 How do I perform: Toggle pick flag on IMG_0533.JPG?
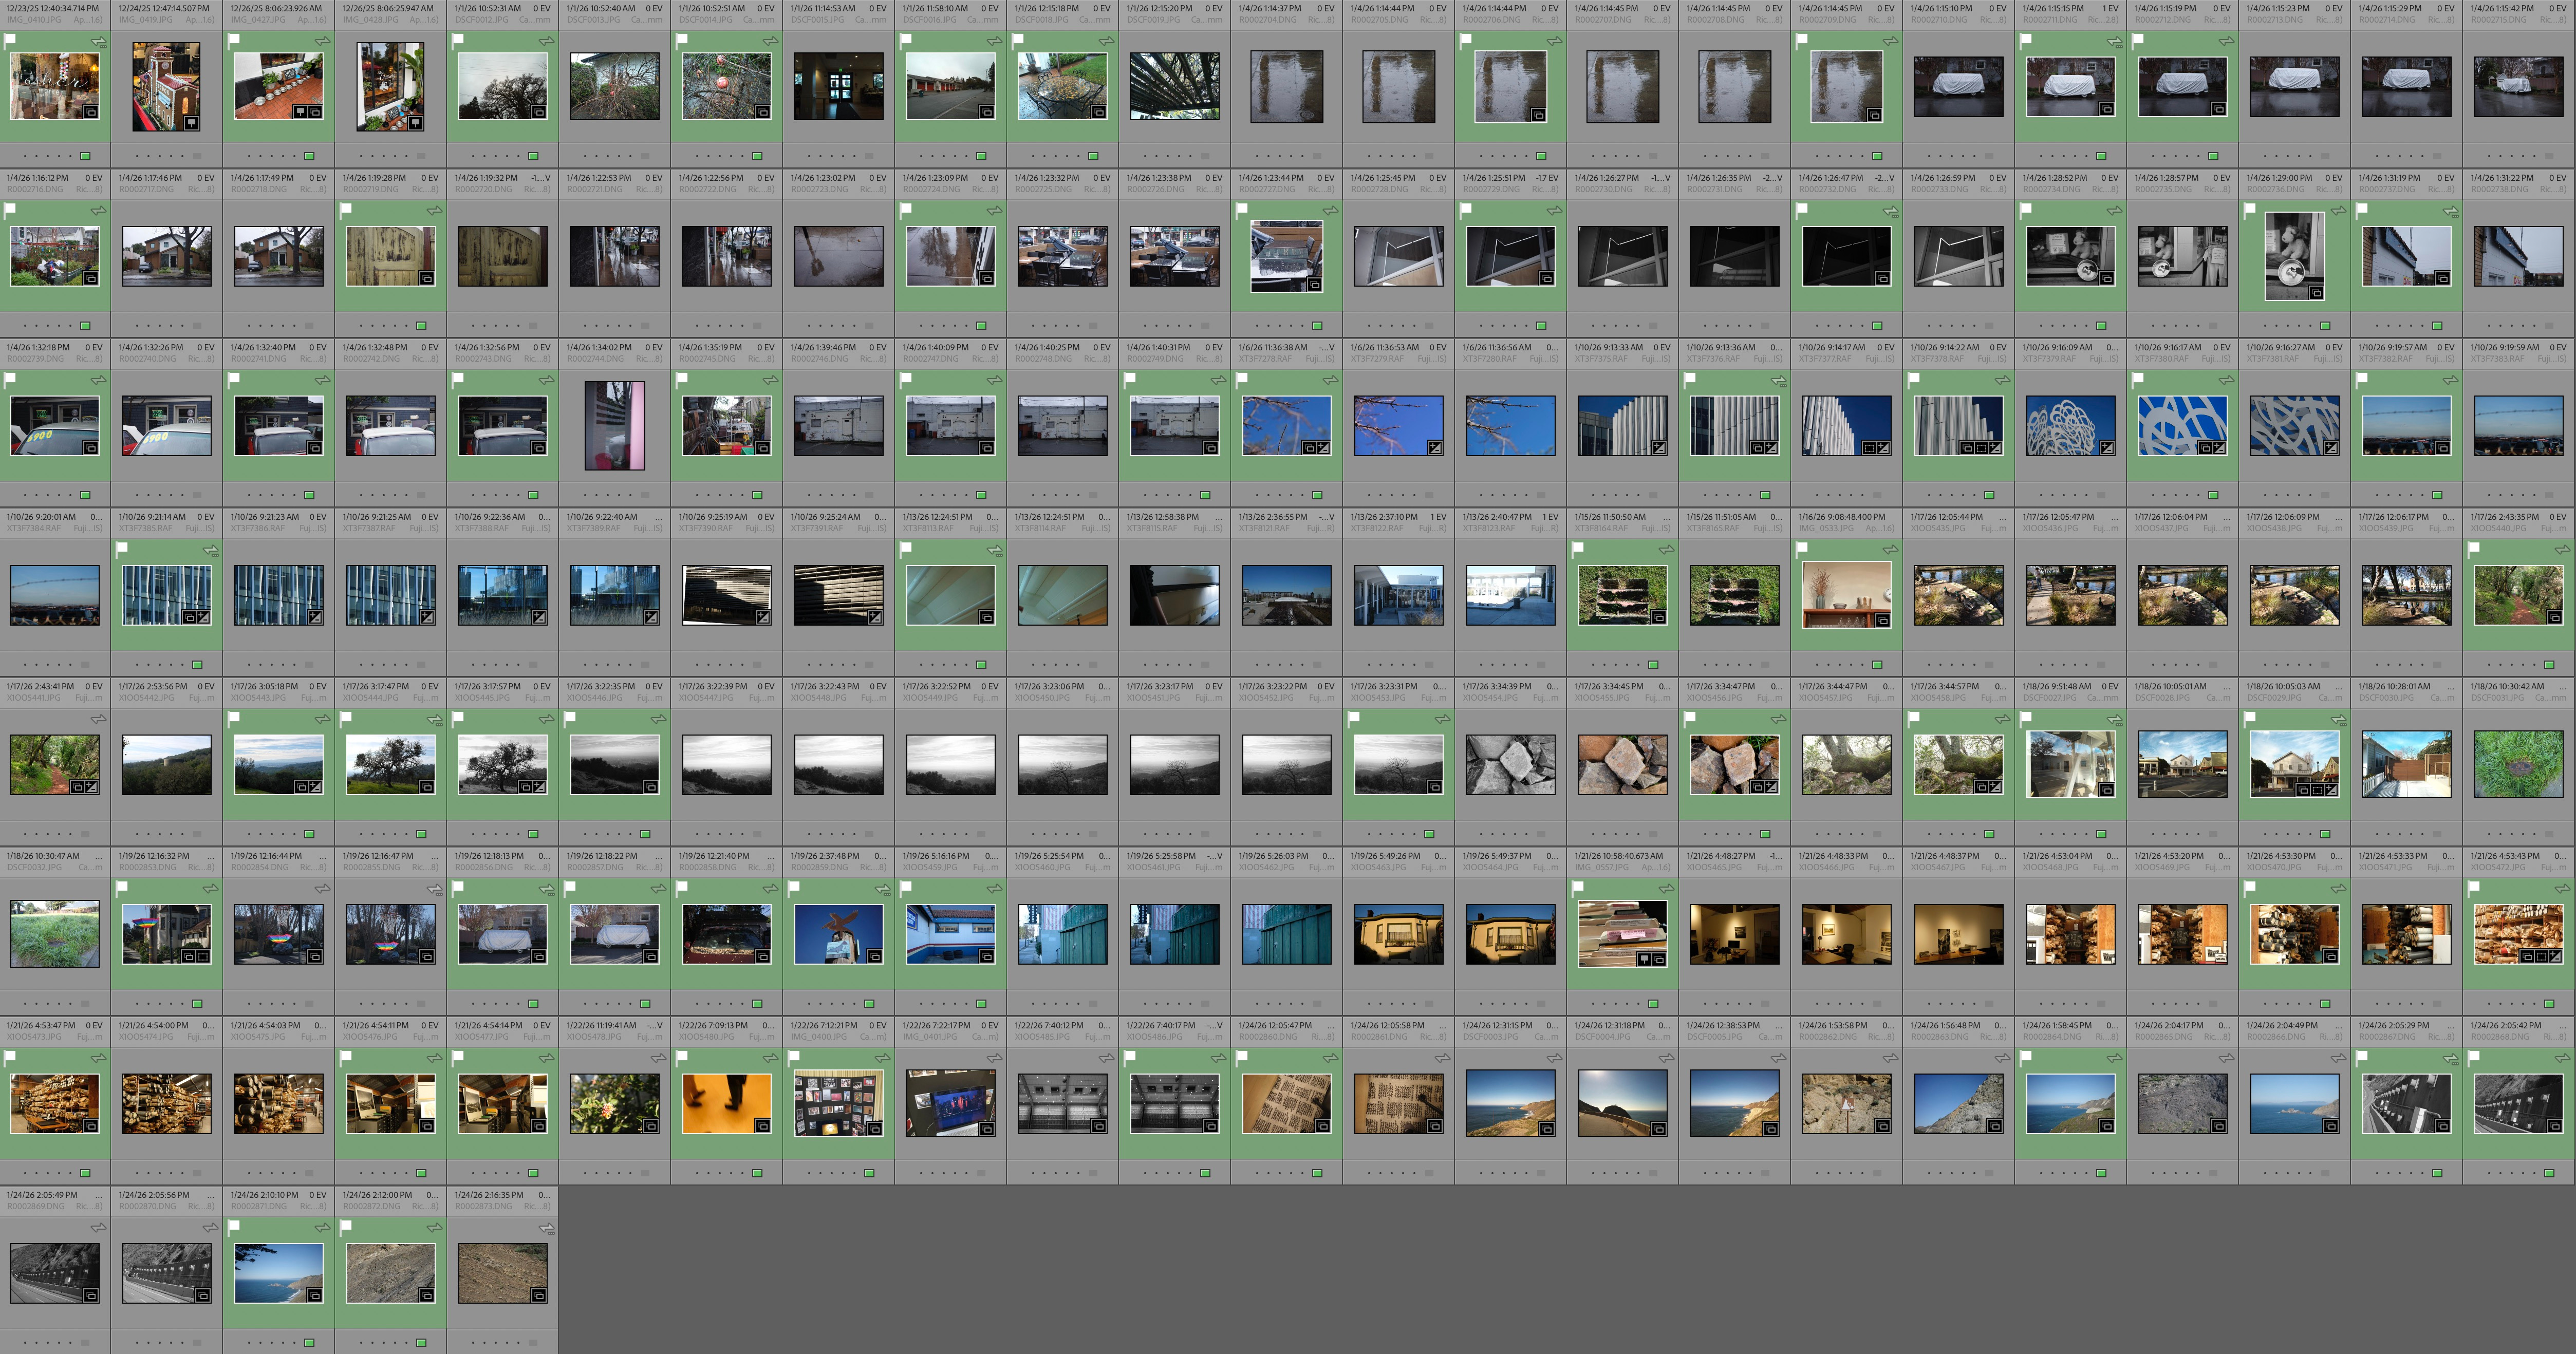point(1802,549)
